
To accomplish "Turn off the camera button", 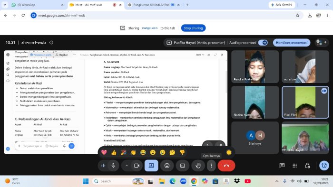I will pyautogui.click(x=137, y=166).
